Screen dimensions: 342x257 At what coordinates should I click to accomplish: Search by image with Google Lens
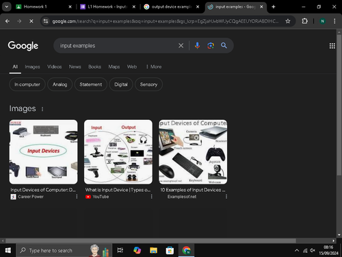pyautogui.click(x=211, y=46)
